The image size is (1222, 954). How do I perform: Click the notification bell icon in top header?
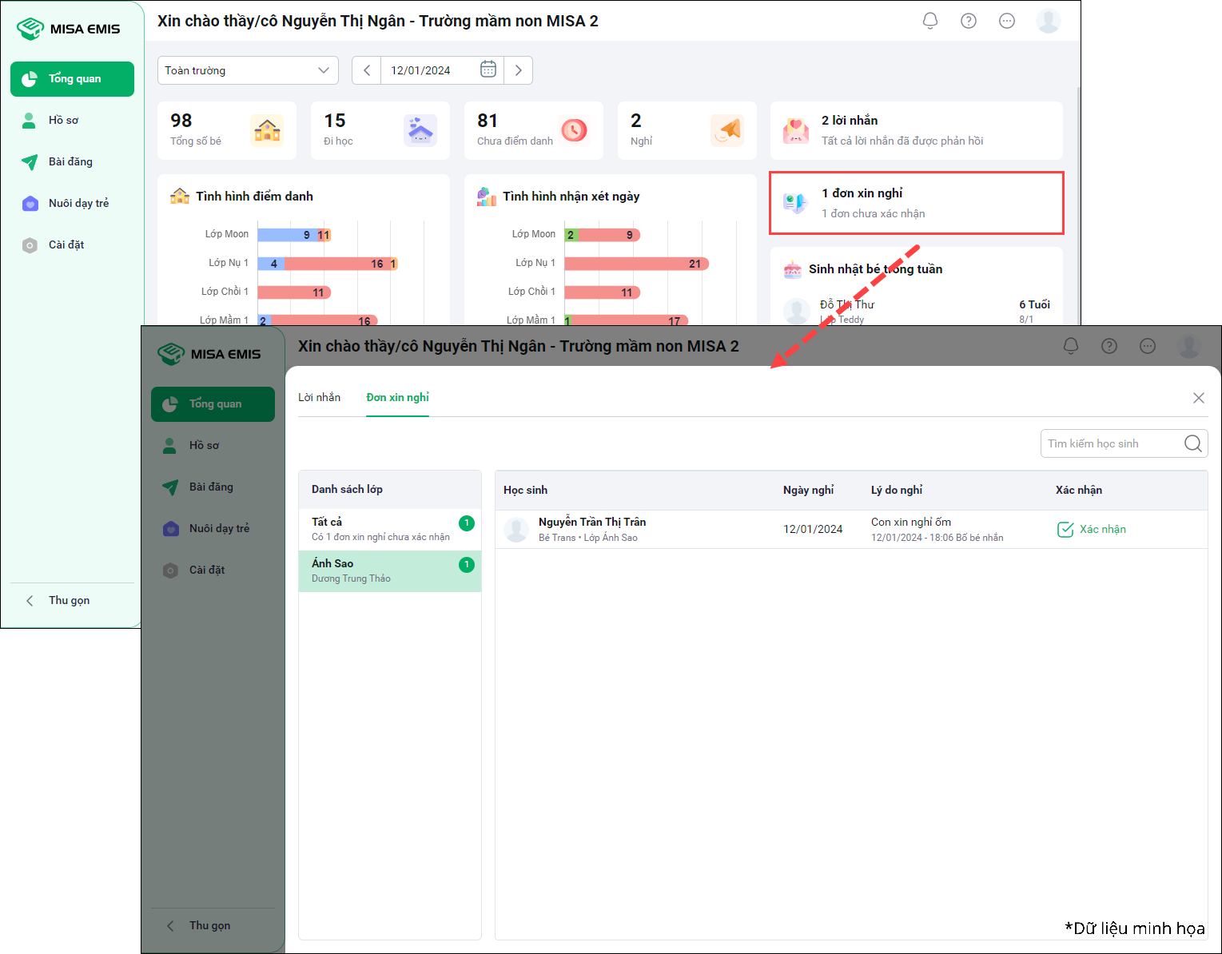click(x=929, y=21)
